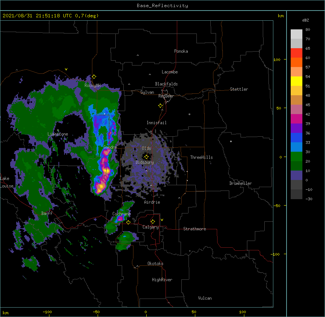
Task: Click the Base_Reflectivity title text
Action: pyautogui.click(x=162, y=6)
